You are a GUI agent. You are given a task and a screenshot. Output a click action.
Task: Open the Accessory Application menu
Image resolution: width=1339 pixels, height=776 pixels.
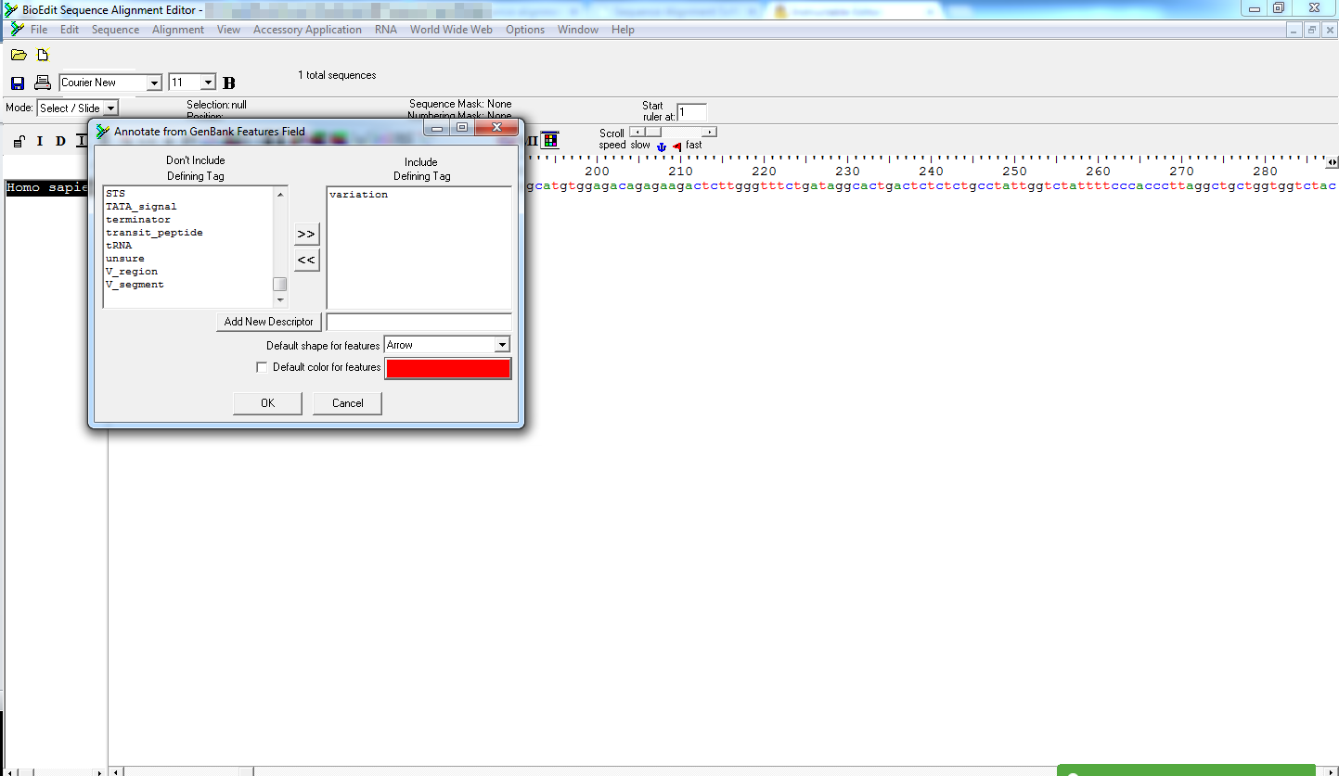click(x=307, y=30)
